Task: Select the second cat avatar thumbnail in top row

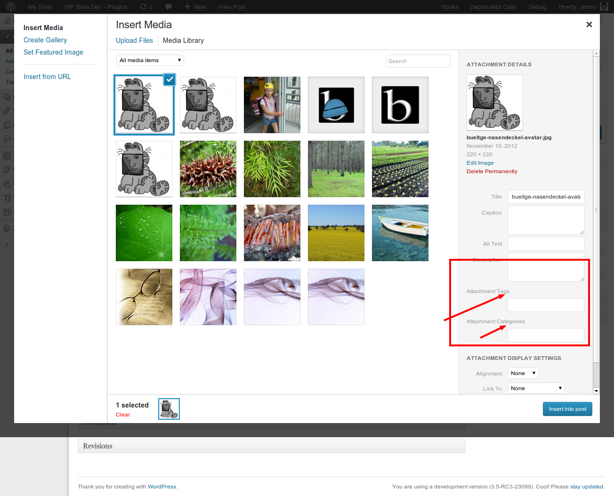Action: 208,105
